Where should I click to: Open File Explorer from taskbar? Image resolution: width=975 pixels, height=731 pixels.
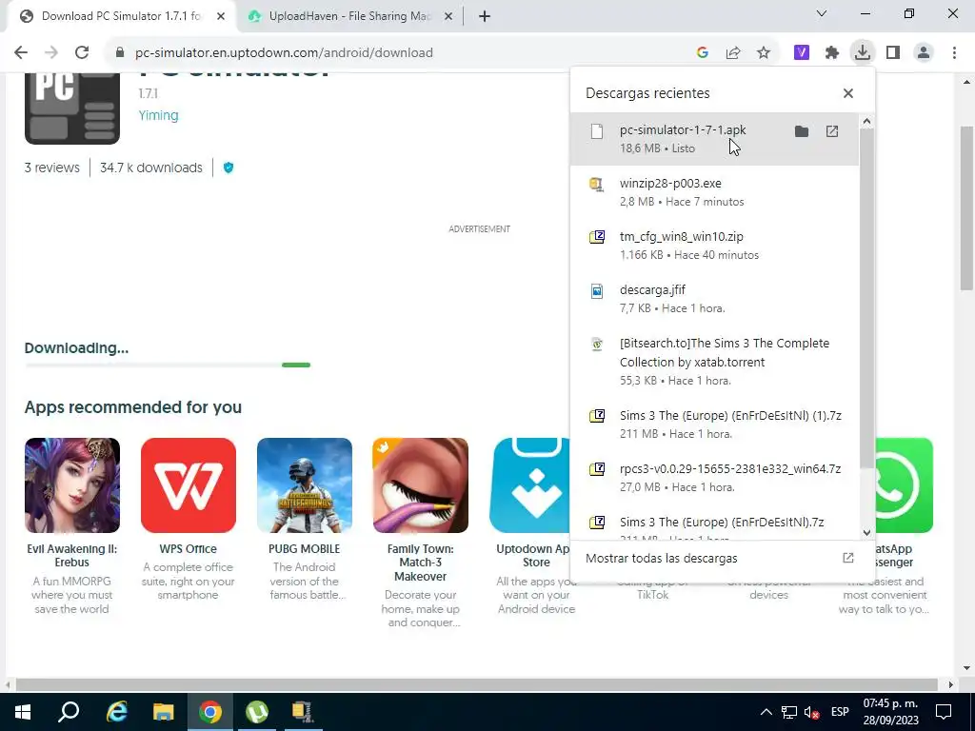(164, 712)
